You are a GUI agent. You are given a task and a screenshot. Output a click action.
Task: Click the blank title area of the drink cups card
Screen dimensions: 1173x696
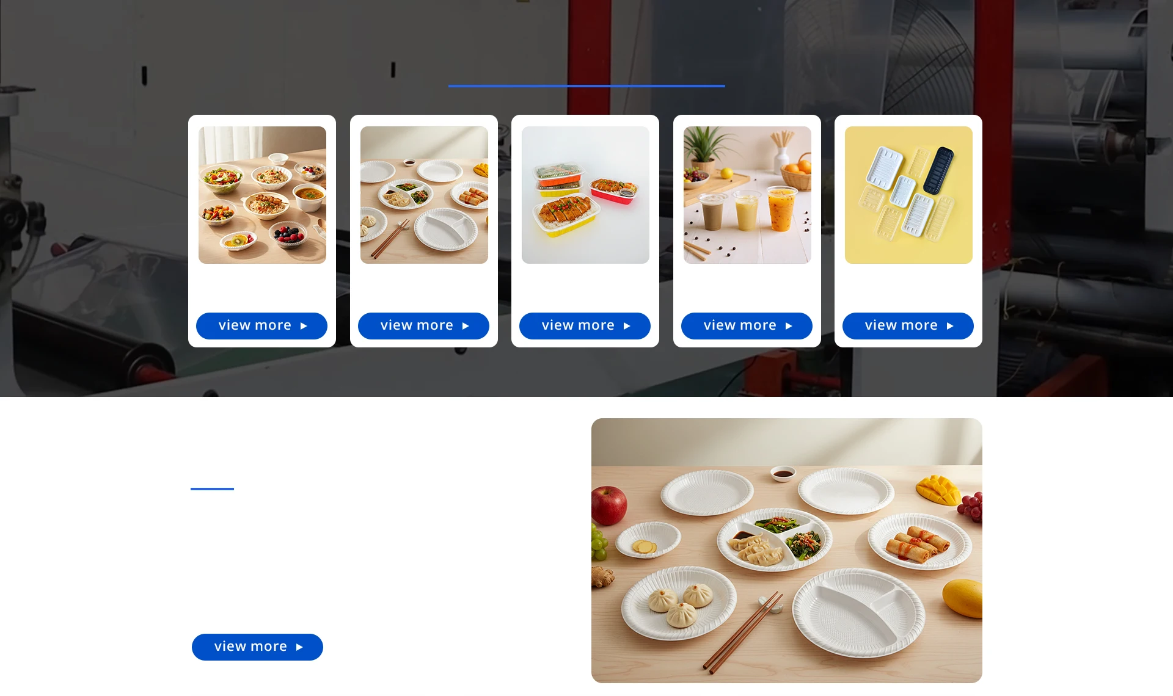point(747,288)
